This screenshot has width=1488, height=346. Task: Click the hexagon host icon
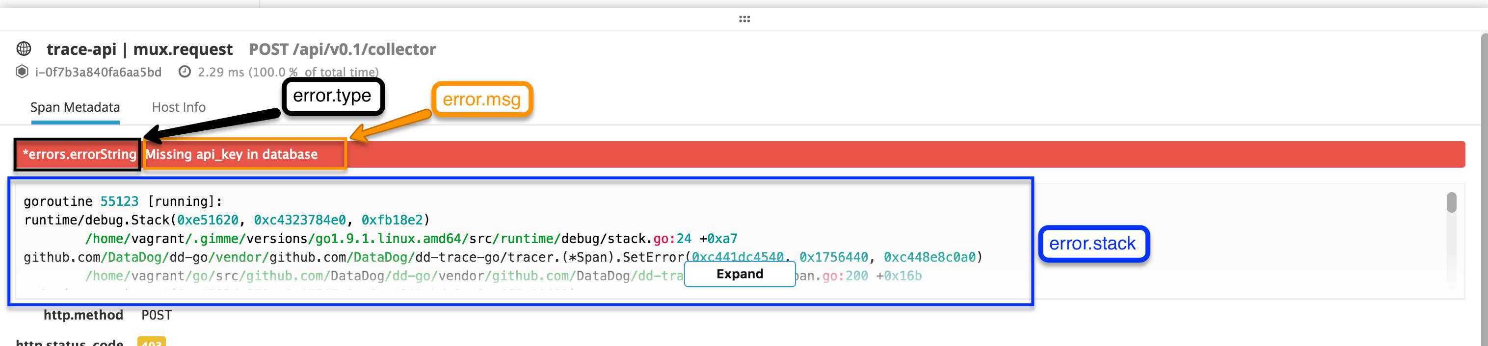click(x=22, y=72)
